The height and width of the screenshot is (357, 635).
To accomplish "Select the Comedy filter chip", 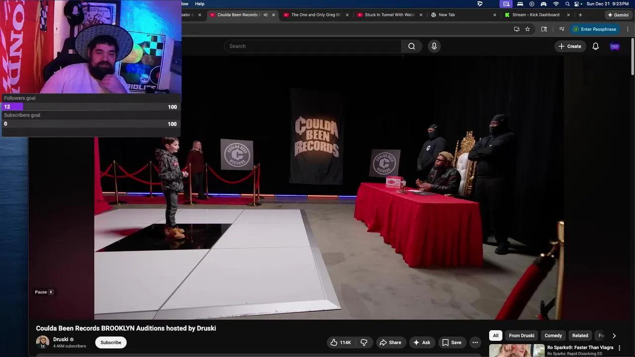I will 553,336.
